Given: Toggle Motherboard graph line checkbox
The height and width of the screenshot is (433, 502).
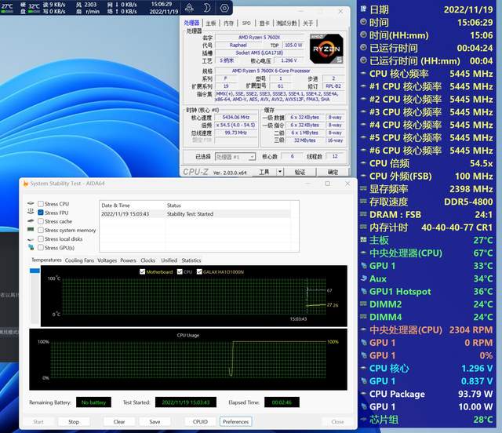Looking at the screenshot, I should [143, 271].
